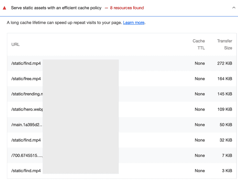Image resolution: width=238 pixels, height=185 pixels.
Task: Open the Learn more link
Action: click(134, 23)
